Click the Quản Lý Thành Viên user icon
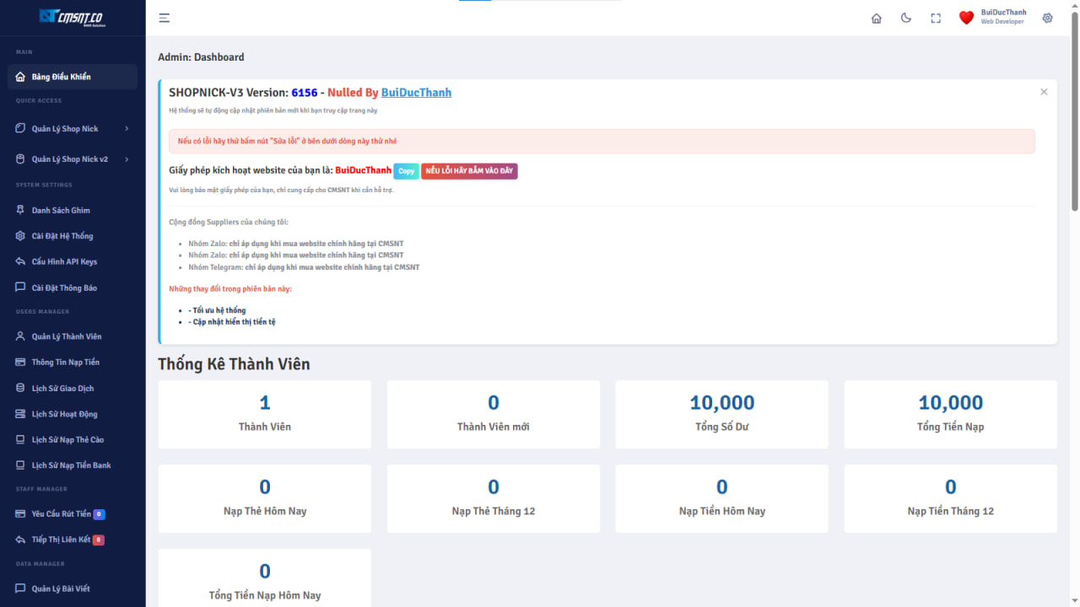 (21, 336)
